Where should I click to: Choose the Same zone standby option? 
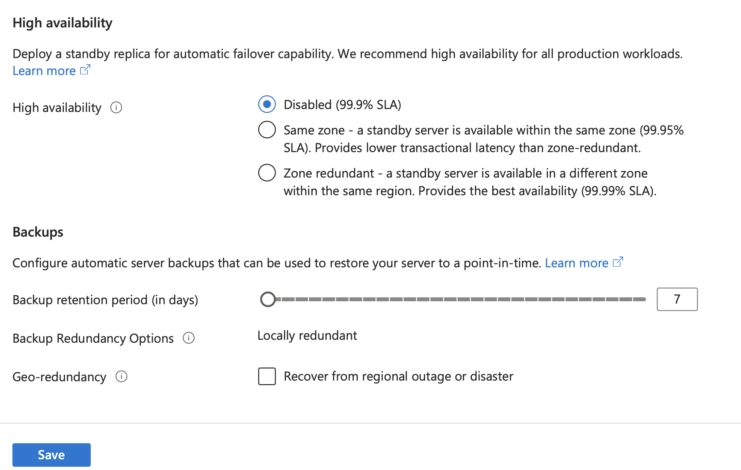pos(267,130)
